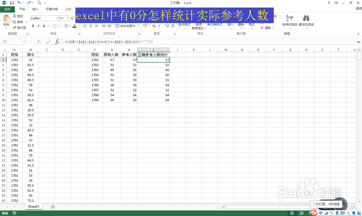Open the Calibri font name dropdown
This screenshot has width=362, height=216.
(x=57, y=18)
